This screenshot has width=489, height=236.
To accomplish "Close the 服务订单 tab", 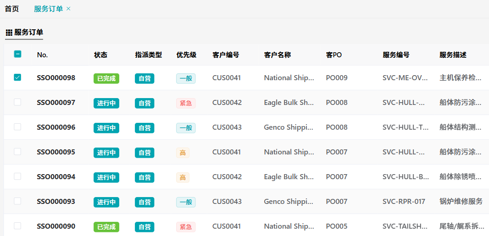I will tap(69, 9).
